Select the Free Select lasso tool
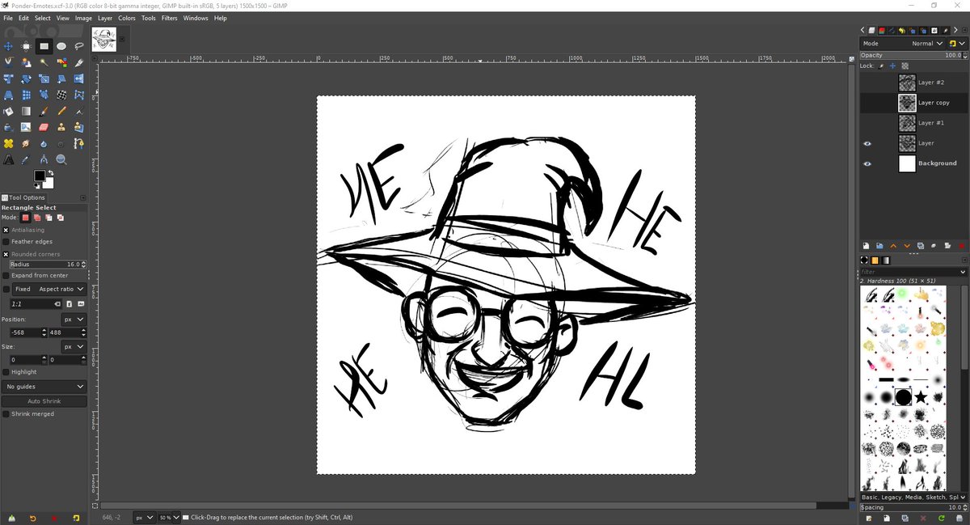Screen dimensions: 970x525 tap(79, 46)
